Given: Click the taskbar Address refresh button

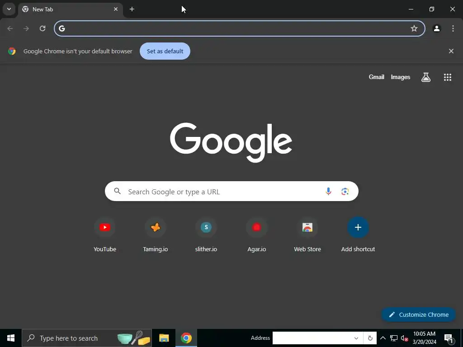Looking at the screenshot, I should pos(370,338).
